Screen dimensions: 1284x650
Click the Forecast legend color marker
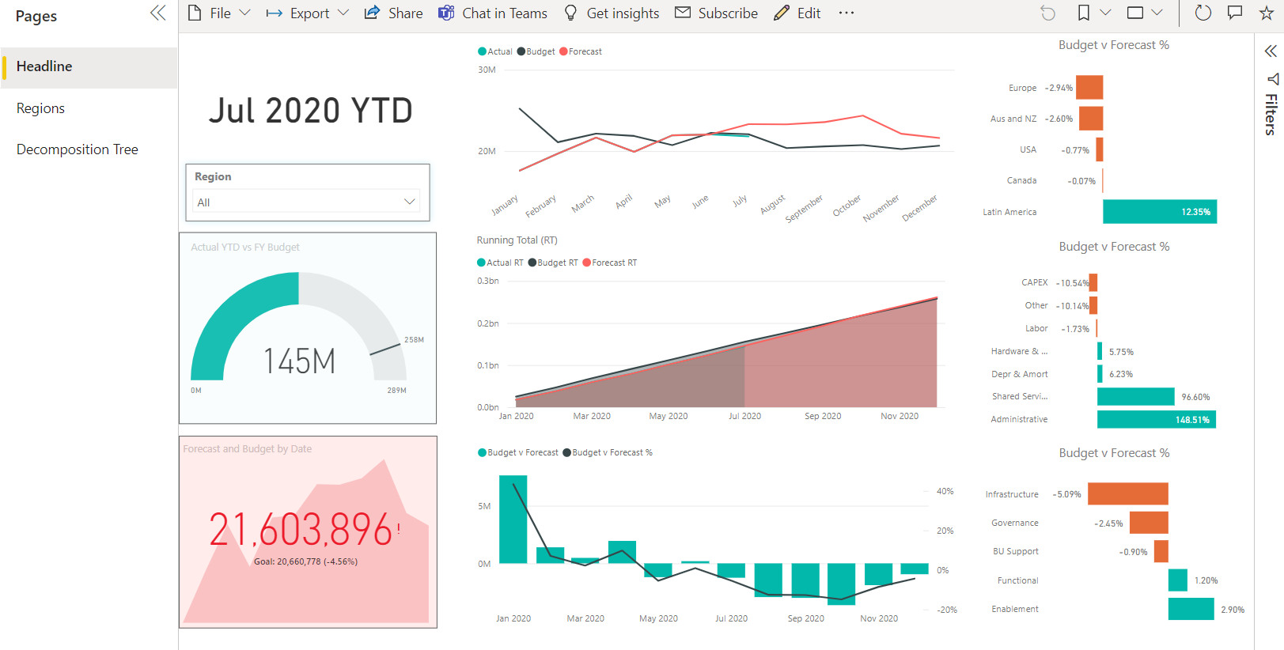point(563,52)
